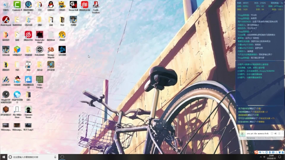Click the album cover in music widget
Screen dimensions: 285x160
click(x=242, y=133)
